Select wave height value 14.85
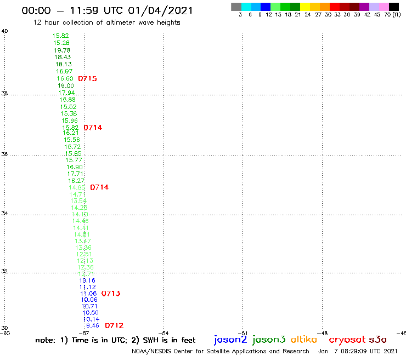Screen dimensions: 406x356 coord(77,188)
